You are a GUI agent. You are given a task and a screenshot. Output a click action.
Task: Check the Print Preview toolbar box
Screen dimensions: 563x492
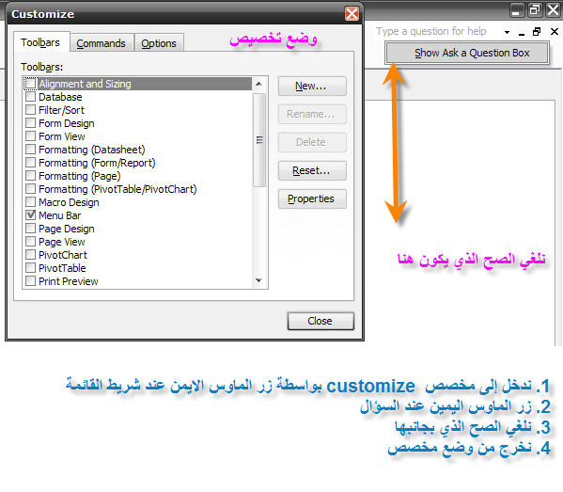point(30,280)
